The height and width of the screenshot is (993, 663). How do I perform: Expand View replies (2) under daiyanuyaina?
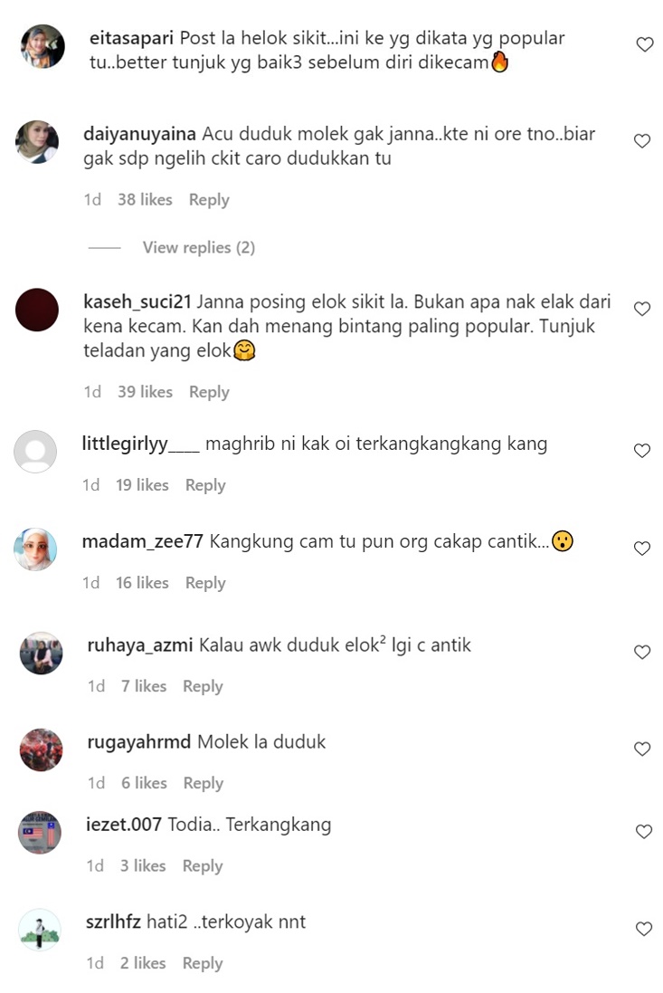coord(199,248)
